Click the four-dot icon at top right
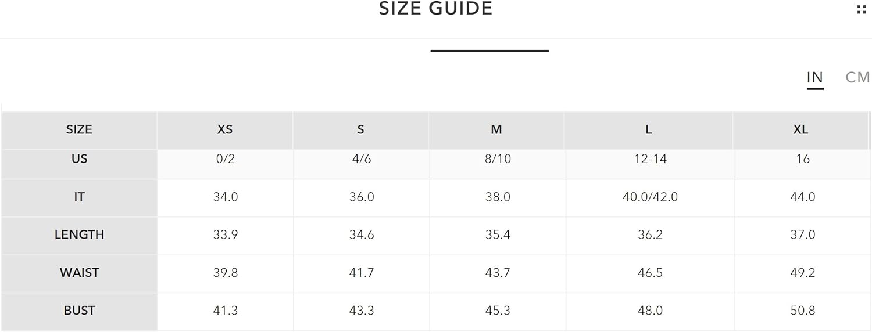The width and height of the screenshot is (872, 332). 862,9
